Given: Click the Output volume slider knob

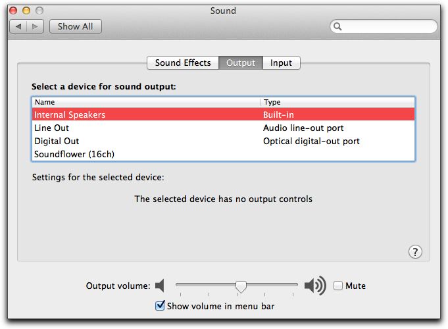Looking at the screenshot, I should point(241,287).
